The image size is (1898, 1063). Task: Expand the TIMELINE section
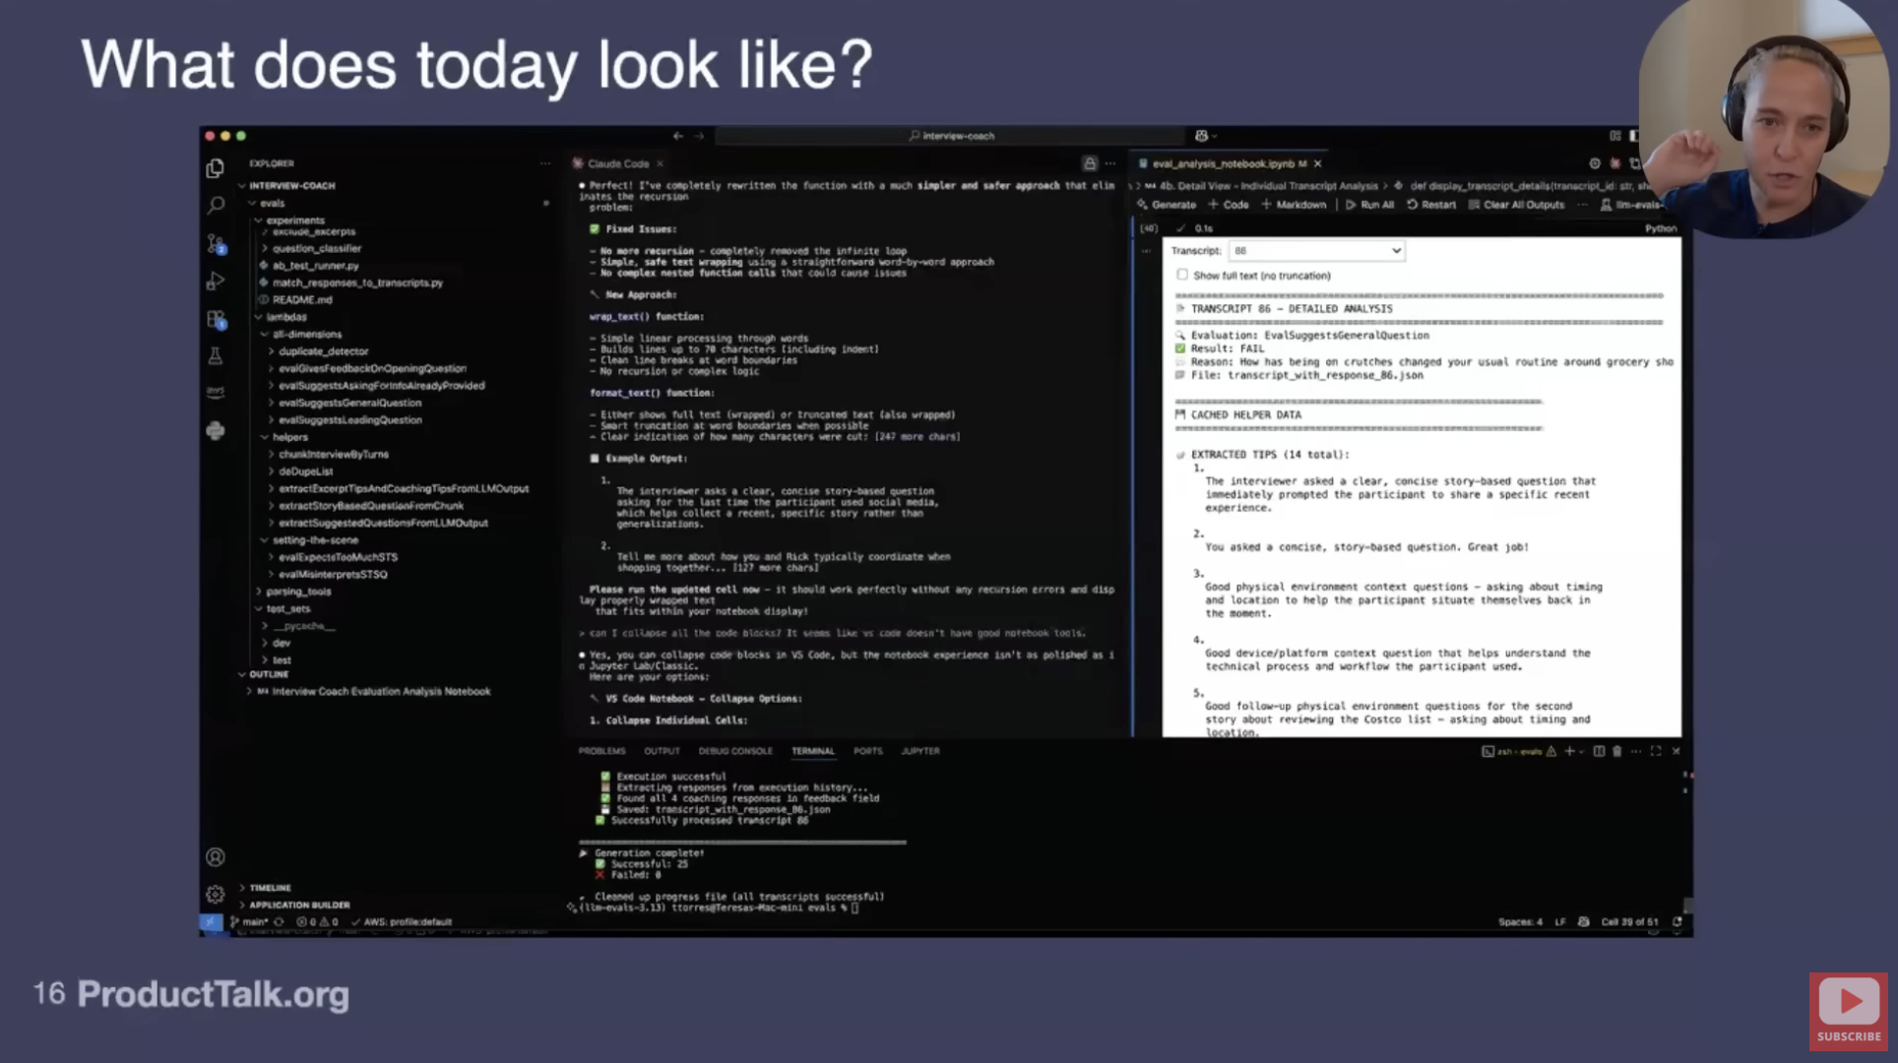coord(270,888)
